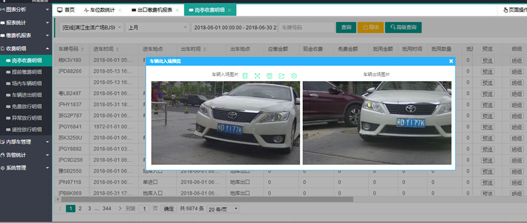Click the fullscreen expand icon above entry photo
This screenshot has width=527, height=223.
[x=257, y=76]
